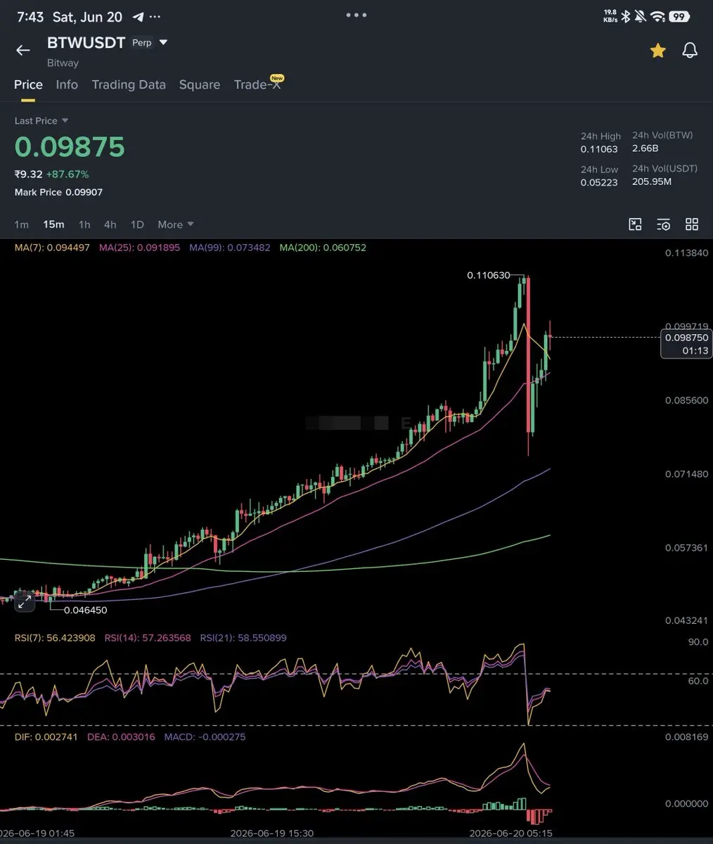Image resolution: width=713 pixels, height=844 pixels.
Task: Open the chart drawing tools icon
Action: click(x=635, y=224)
